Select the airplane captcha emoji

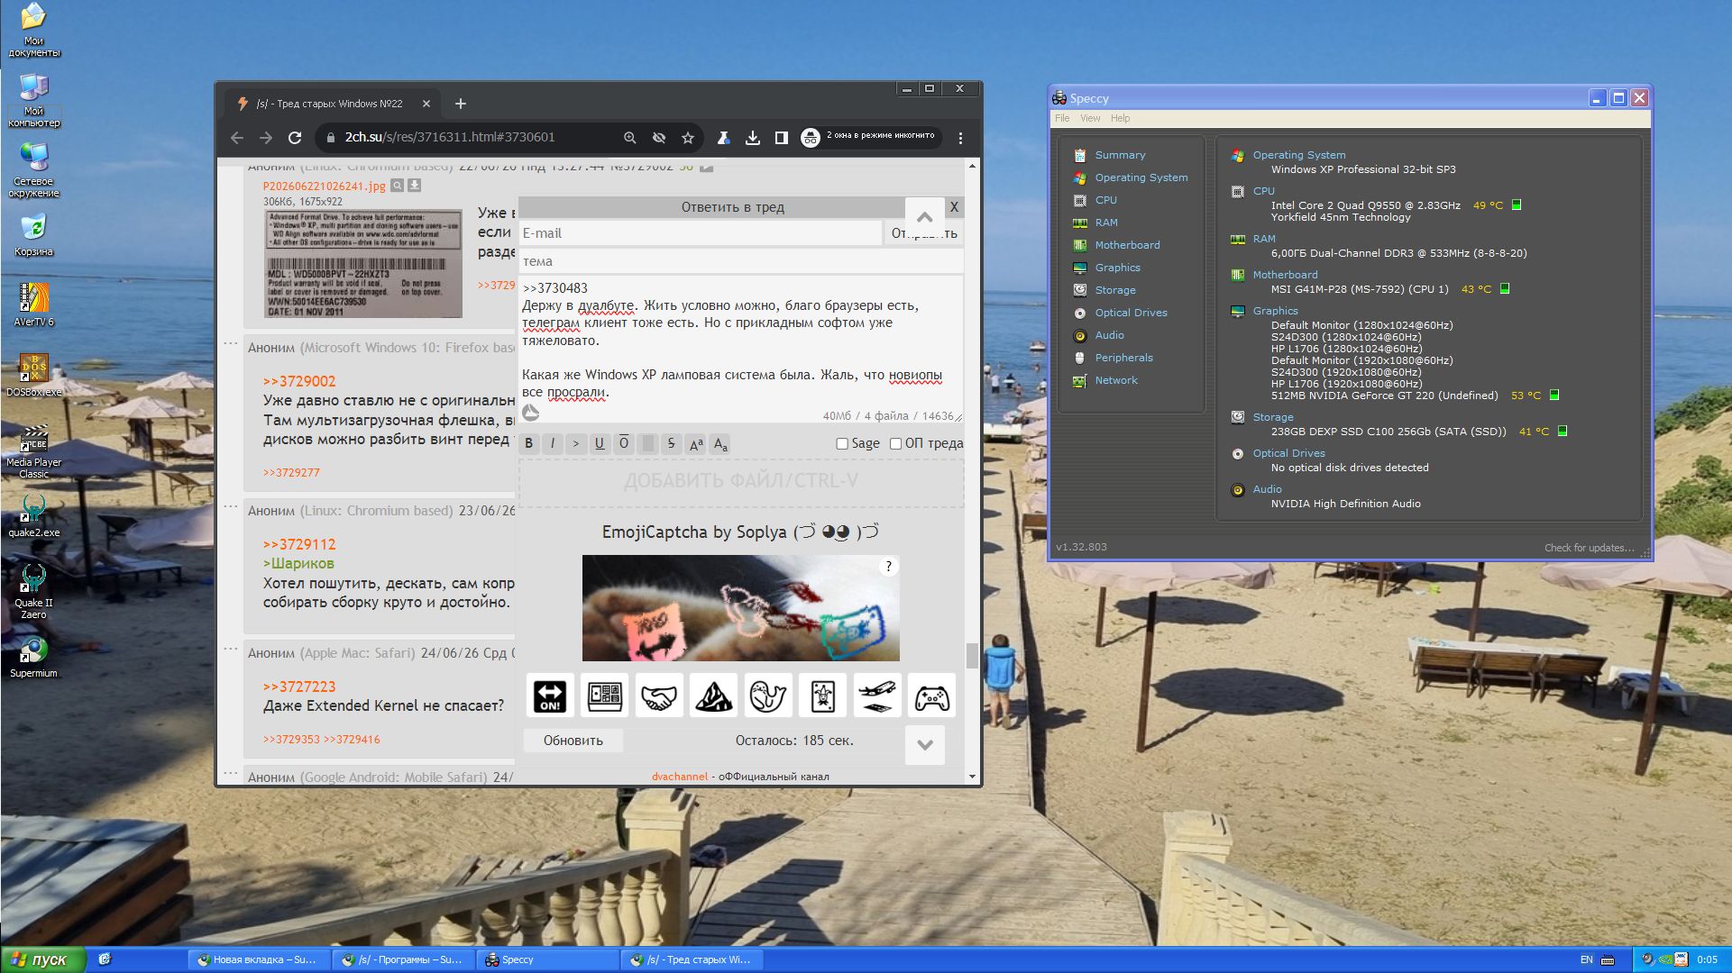(x=877, y=696)
